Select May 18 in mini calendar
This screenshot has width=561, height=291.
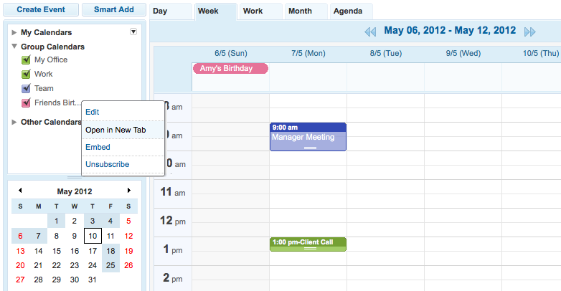110,251
